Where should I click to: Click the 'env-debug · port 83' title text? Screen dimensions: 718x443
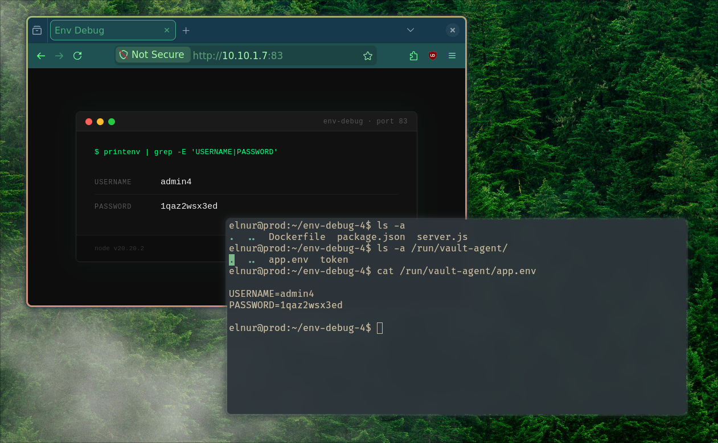coord(366,122)
